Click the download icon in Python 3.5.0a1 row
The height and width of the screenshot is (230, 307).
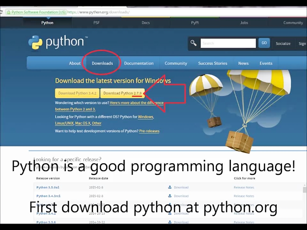(170, 187)
